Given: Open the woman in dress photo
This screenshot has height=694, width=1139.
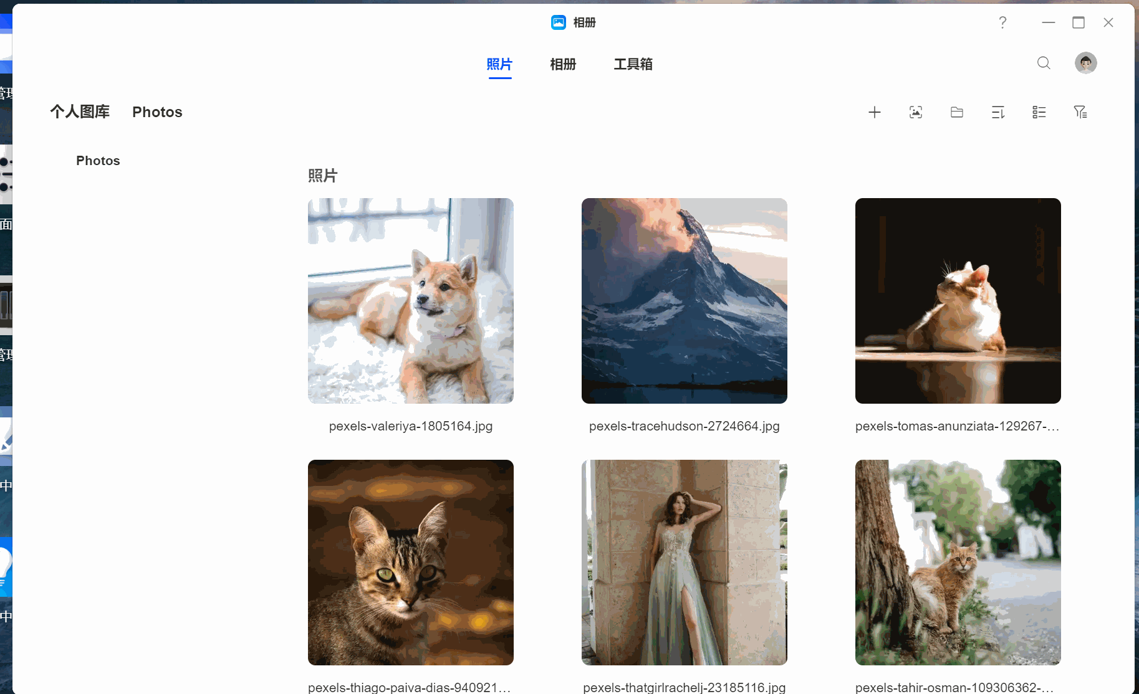Looking at the screenshot, I should coord(685,563).
